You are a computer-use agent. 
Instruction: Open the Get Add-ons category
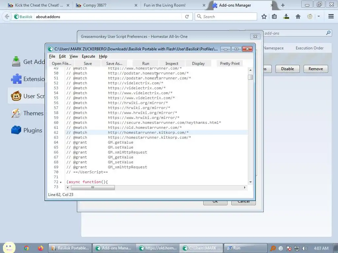28,62
